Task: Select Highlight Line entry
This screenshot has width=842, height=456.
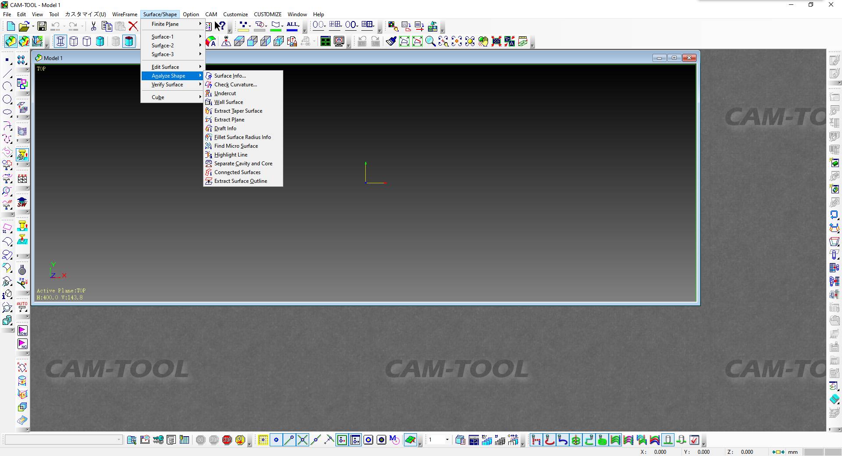Action: click(243, 155)
